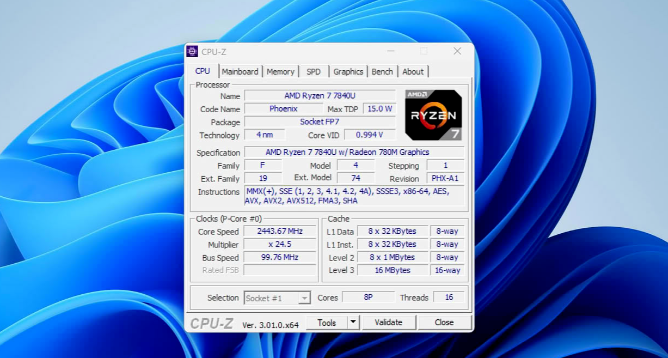
Task: Go to the Graphics tab
Action: [348, 71]
